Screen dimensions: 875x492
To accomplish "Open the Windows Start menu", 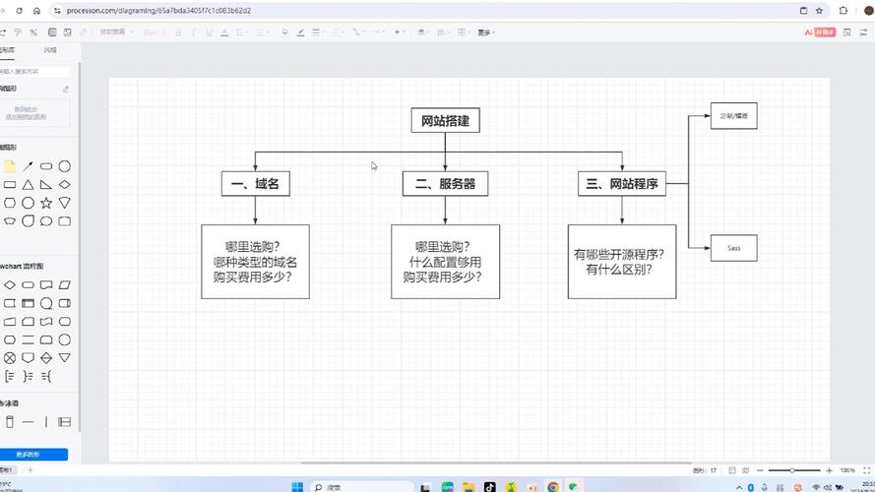I will (x=297, y=487).
